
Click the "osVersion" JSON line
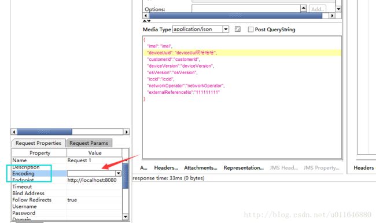pyautogui.click(x=172, y=72)
